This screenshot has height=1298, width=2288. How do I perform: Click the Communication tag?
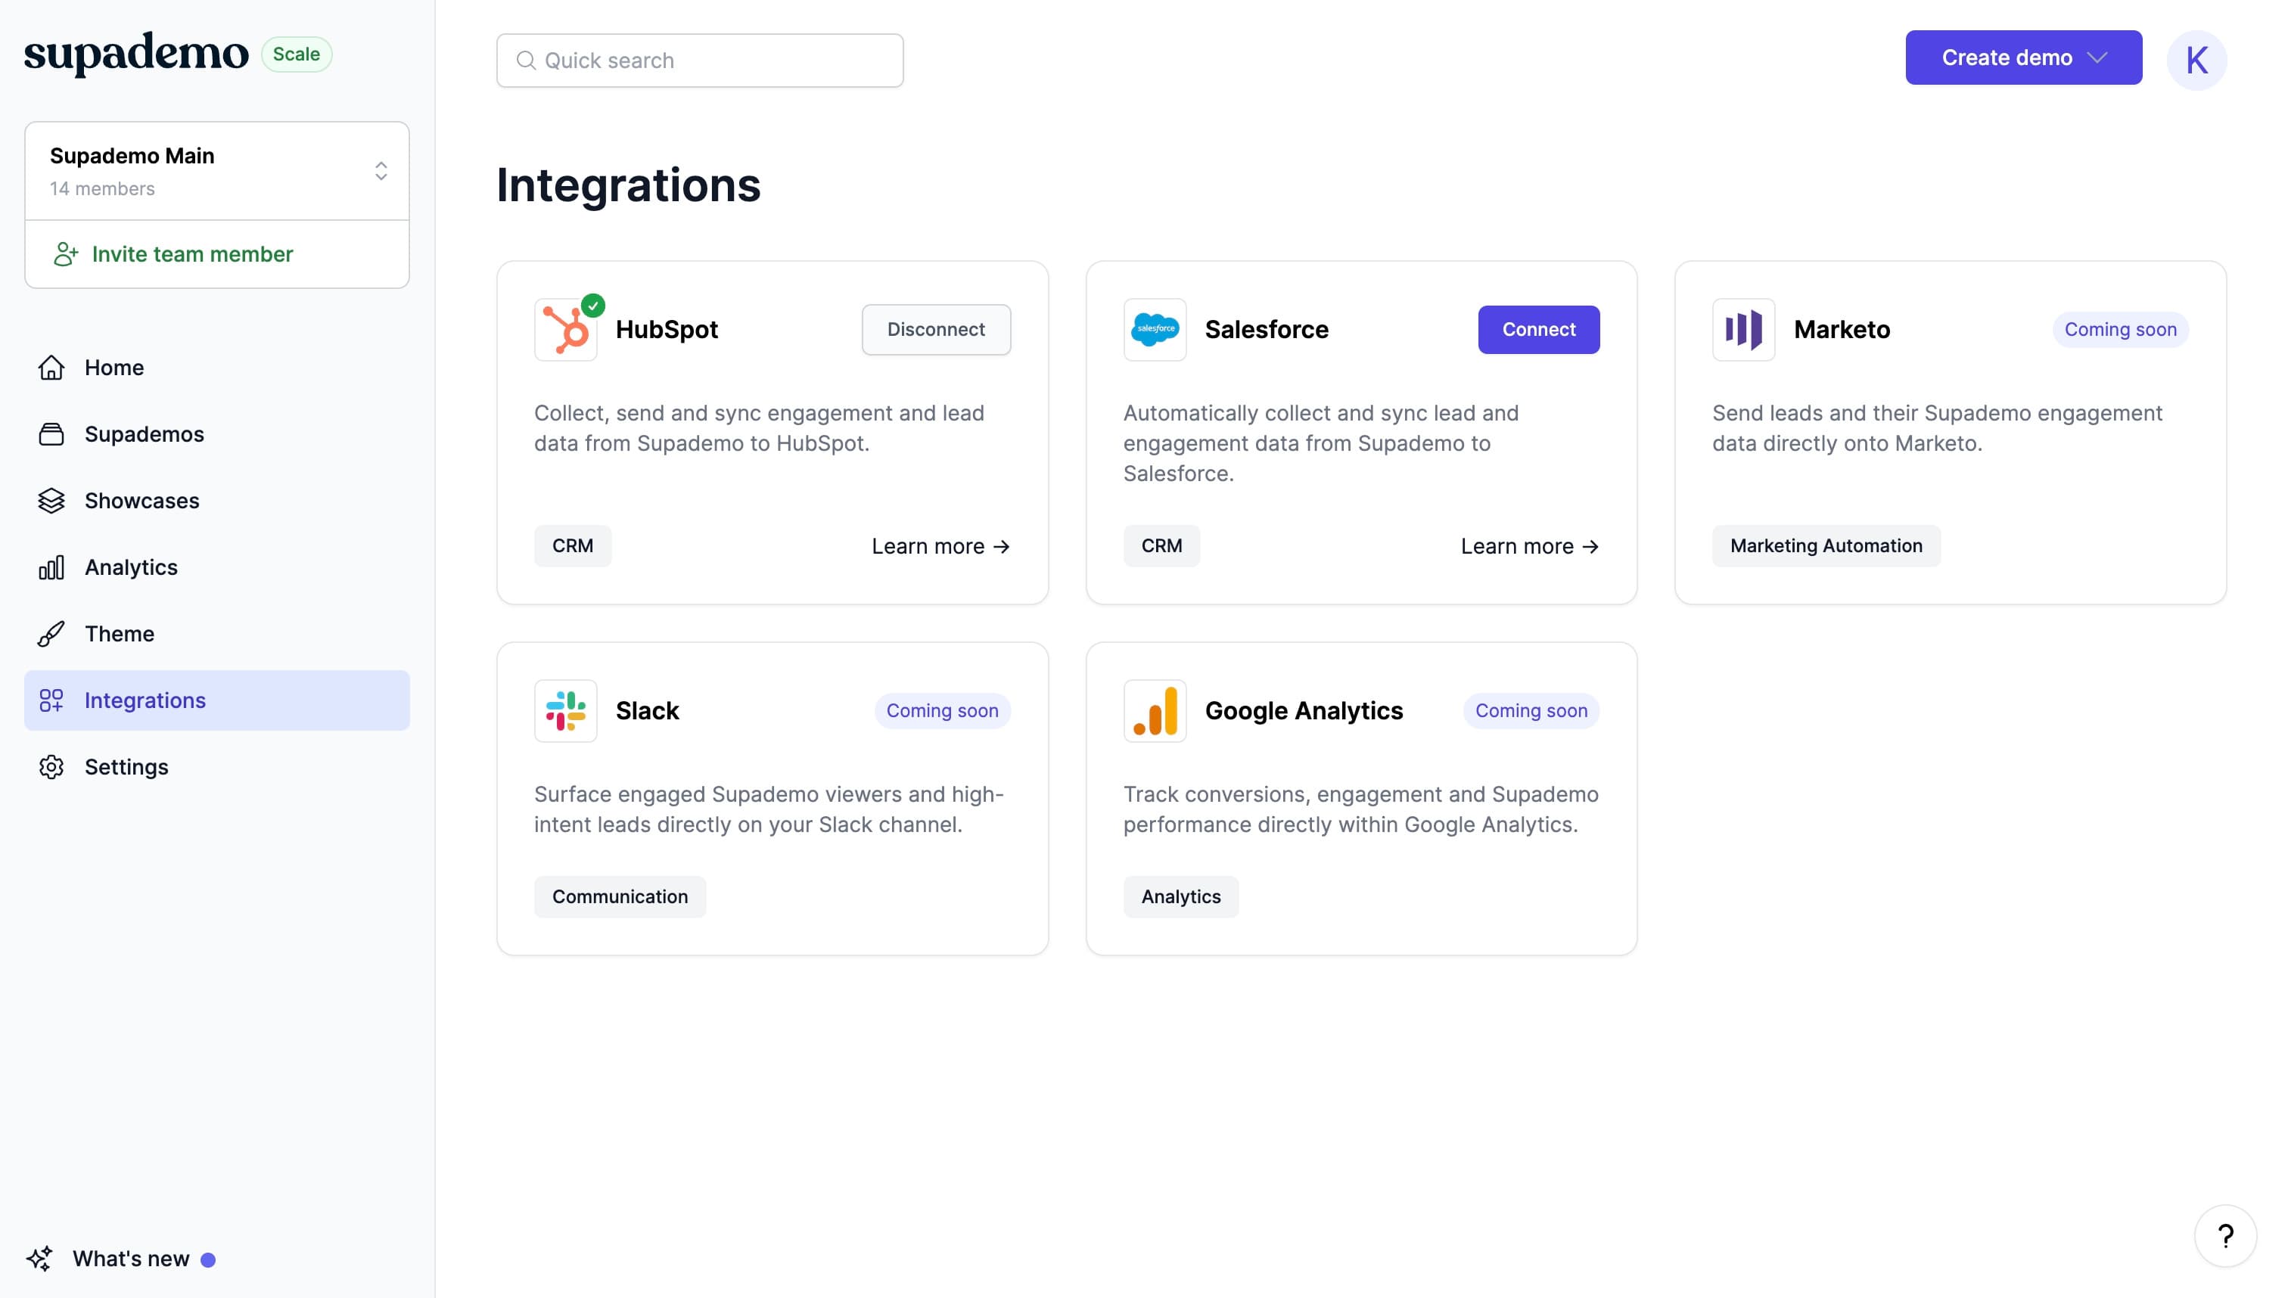[x=620, y=897]
